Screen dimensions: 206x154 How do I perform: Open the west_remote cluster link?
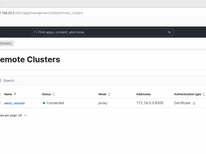tap(15, 103)
